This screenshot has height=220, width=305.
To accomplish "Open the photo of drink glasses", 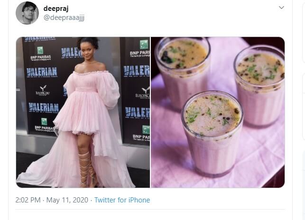I will pos(218,112).
